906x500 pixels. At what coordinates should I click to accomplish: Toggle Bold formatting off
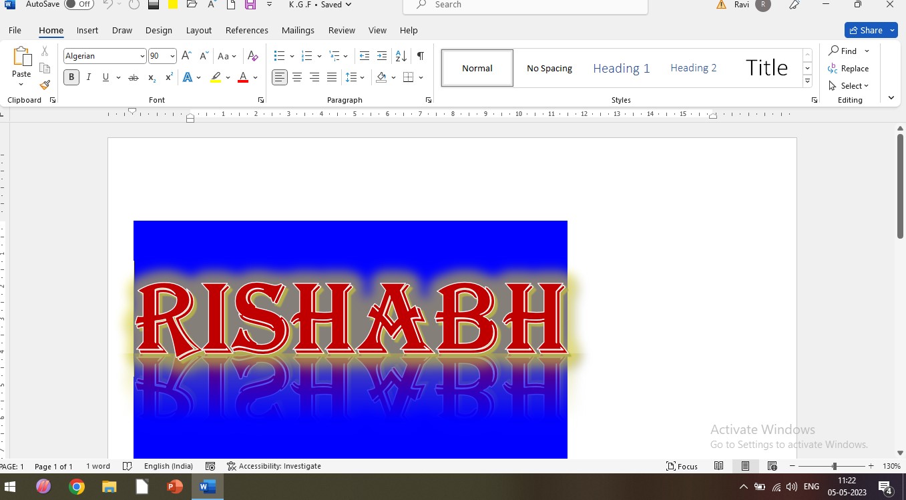click(x=71, y=77)
